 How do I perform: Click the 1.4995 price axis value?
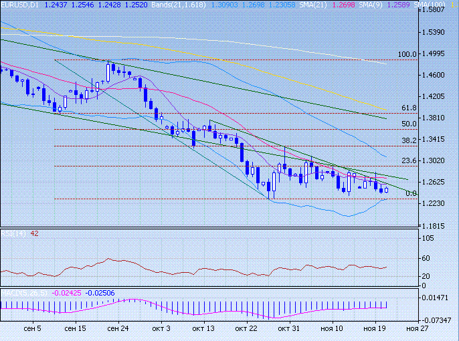click(x=436, y=53)
